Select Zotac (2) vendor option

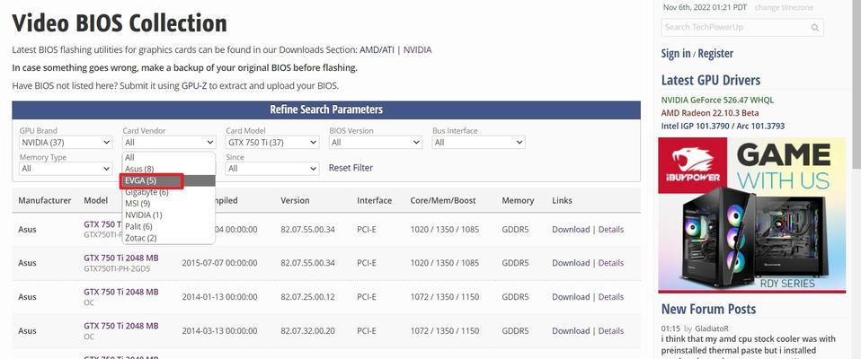click(169, 238)
